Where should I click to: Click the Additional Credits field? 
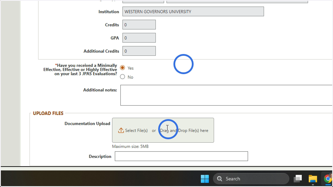139,51
